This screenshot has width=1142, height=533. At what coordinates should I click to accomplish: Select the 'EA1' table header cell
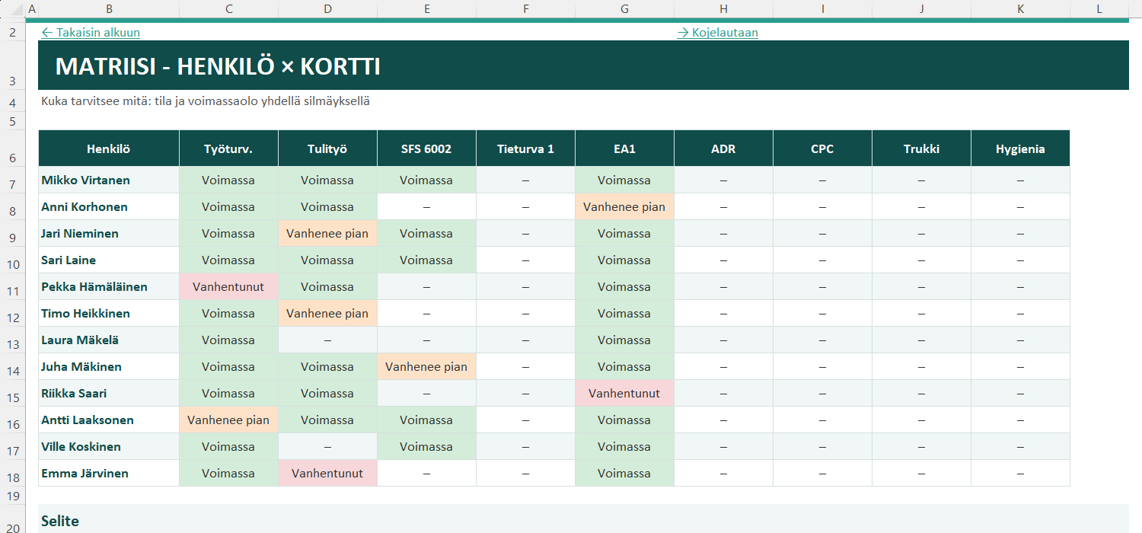pos(625,148)
